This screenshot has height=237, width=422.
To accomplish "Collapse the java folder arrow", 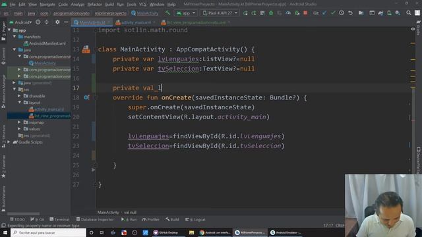I will click(x=15, y=50).
